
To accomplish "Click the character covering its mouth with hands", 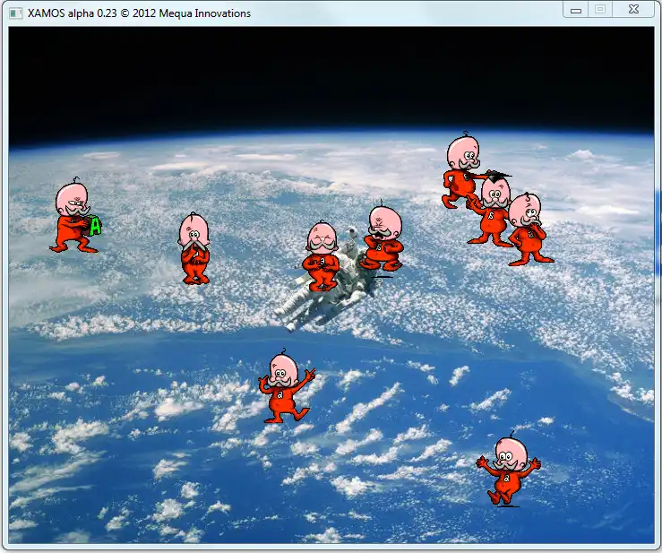I will [194, 248].
